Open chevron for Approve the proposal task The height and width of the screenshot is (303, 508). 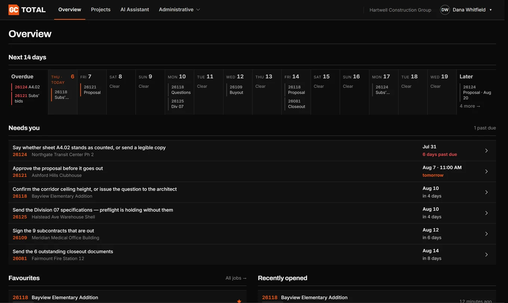click(x=486, y=172)
